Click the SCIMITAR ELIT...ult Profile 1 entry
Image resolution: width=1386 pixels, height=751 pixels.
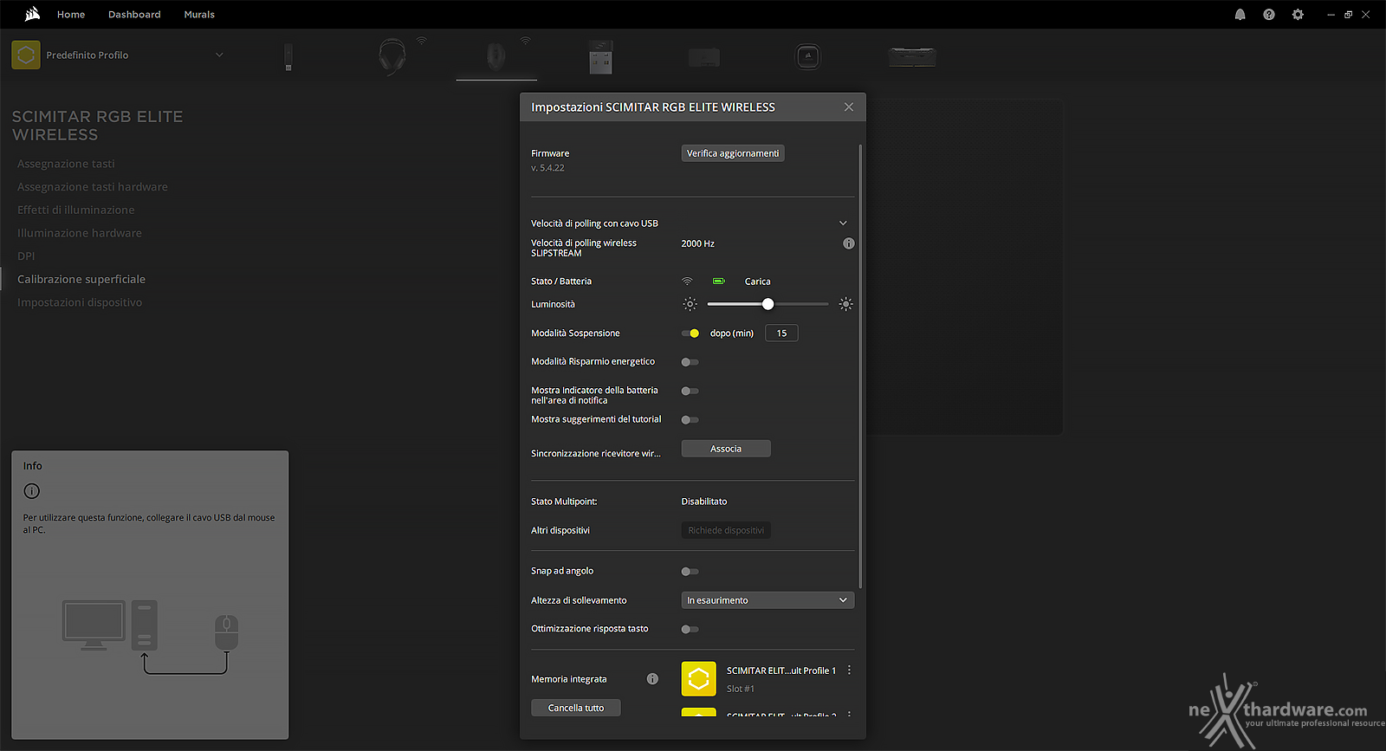click(781, 670)
